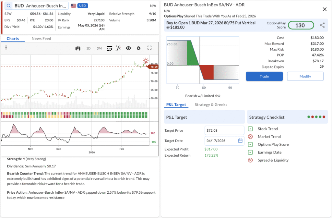Open the three-dot chart options menu
Screen dimensions: 332x218
point(6,48)
